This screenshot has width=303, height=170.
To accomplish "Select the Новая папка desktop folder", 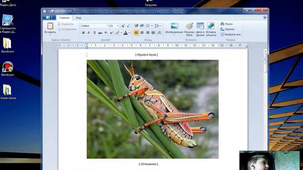I will [x=8, y=92].
